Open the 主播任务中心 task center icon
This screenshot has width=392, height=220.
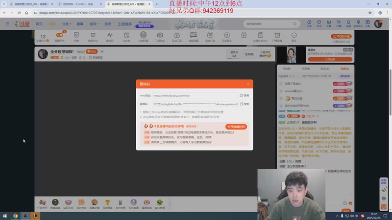[x=261, y=37]
